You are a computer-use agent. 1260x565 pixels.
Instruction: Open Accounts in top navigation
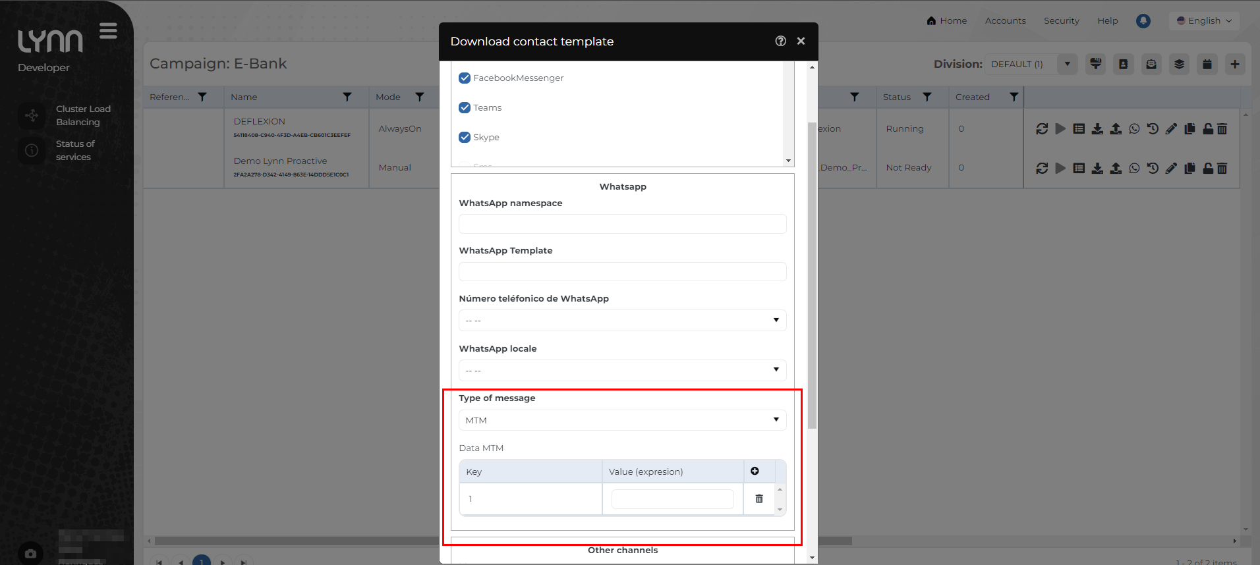tap(1006, 21)
